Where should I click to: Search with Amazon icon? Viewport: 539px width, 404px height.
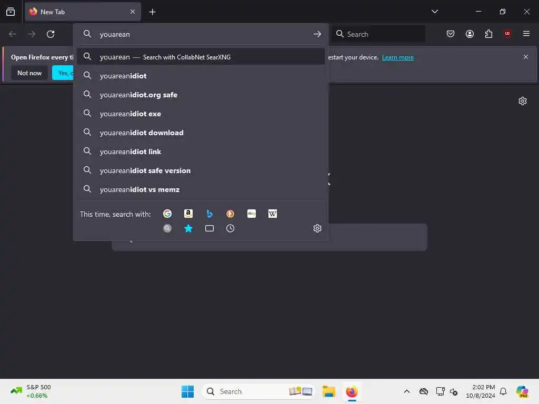(188, 214)
